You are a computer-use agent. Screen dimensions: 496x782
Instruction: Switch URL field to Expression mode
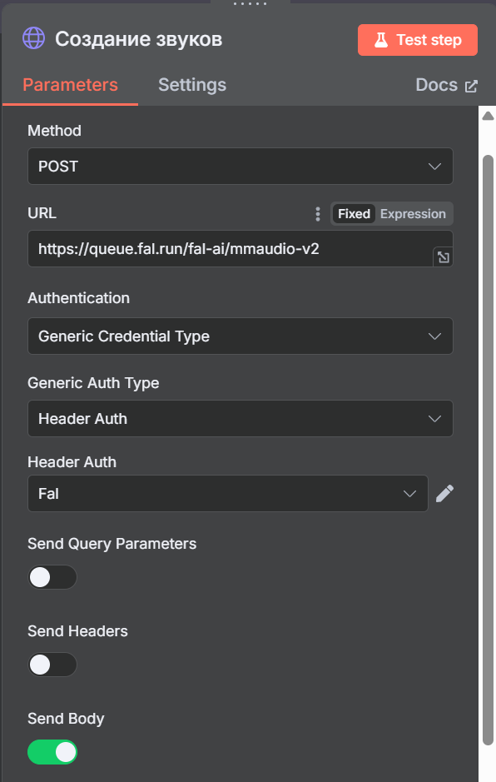click(x=413, y=214)
